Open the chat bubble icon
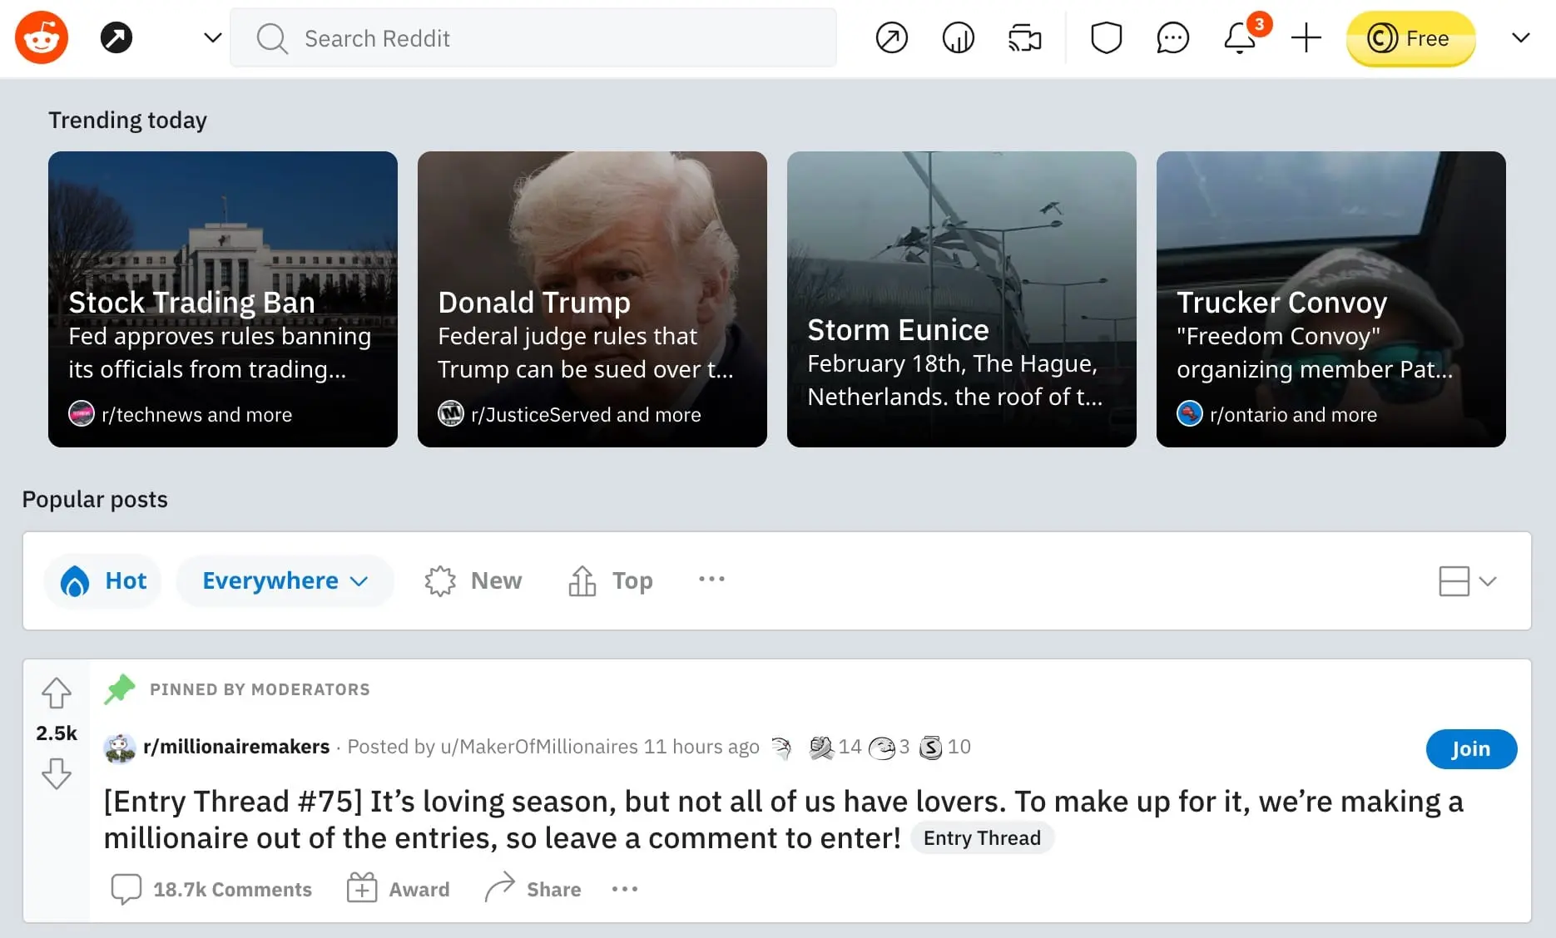This screenshot has width=1556, height=938. [1173, 37]
